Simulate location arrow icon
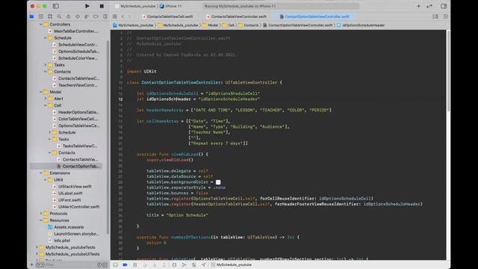The width and height of the screenshot is (478, 269). click(203, 265)
